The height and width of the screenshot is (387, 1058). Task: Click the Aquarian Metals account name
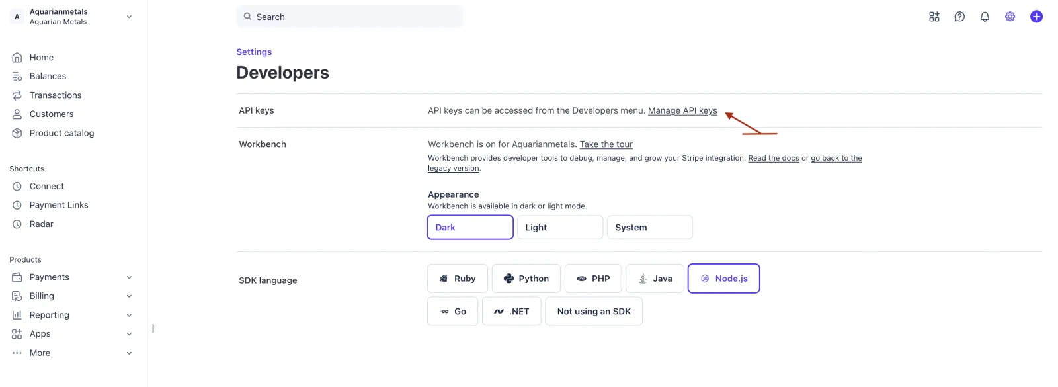[x=58, y=22]
